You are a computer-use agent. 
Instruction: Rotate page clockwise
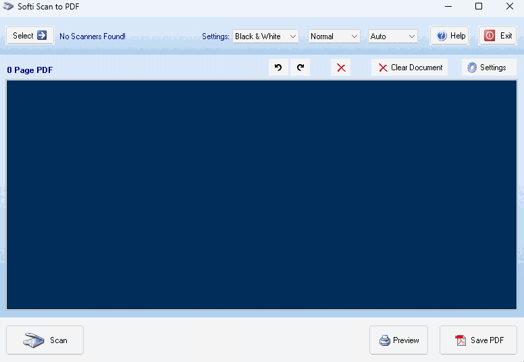pos(300,68)
